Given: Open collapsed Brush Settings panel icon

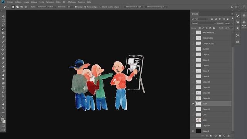Looking at the screenshot, I should [x=238, y=15].
